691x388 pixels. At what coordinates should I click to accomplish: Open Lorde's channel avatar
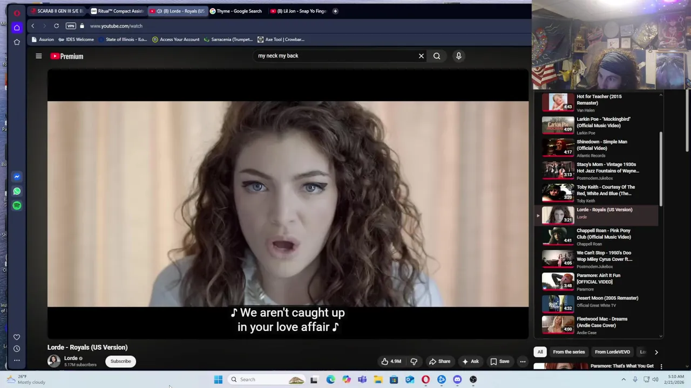[54, 361]
